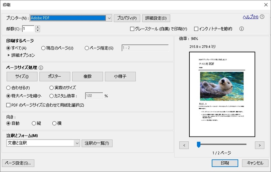This screenshot has height=172, width=271.
Task: Click the 倍率: 94% scale text
Action: (x=188, y=39)
